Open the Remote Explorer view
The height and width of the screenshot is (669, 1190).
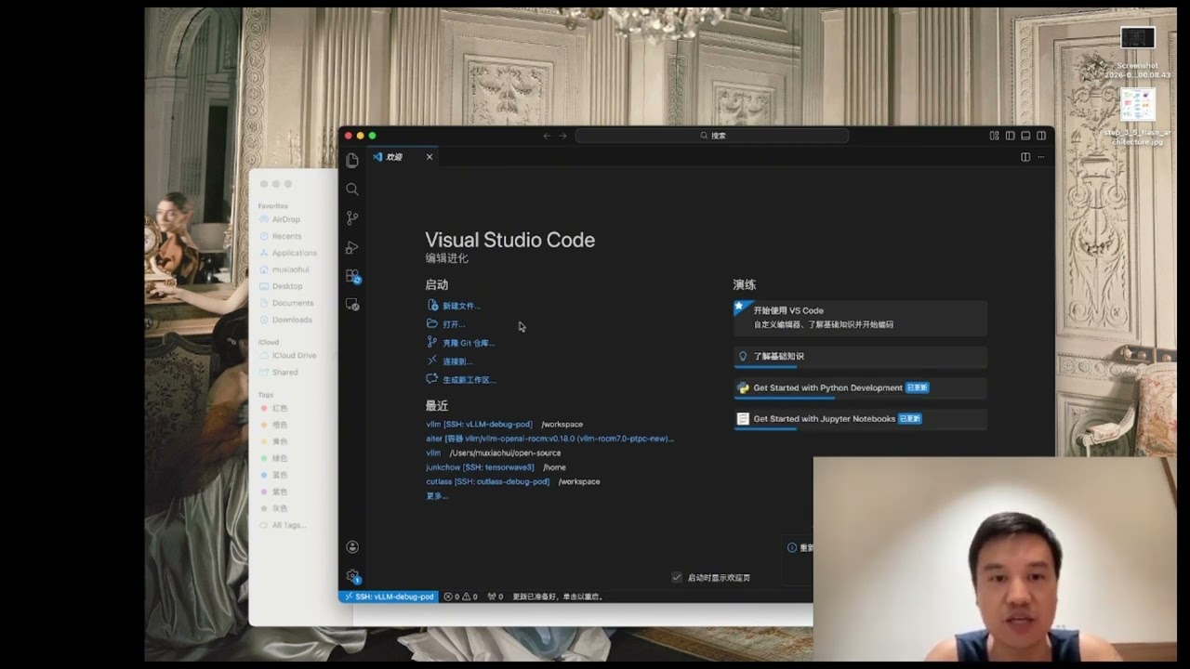click(x=352, y=305)
